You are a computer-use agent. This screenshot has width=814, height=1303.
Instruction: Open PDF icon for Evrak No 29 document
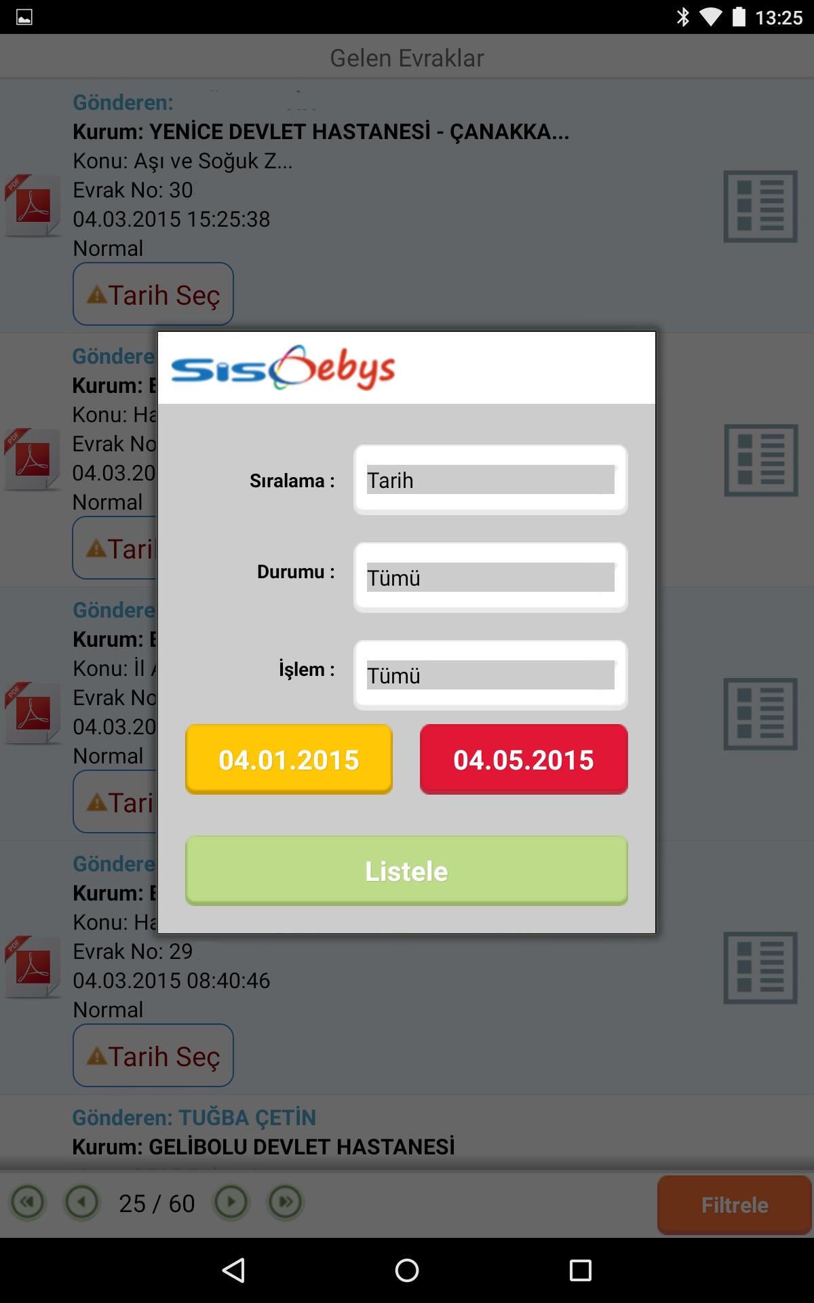tap(32, 967)
